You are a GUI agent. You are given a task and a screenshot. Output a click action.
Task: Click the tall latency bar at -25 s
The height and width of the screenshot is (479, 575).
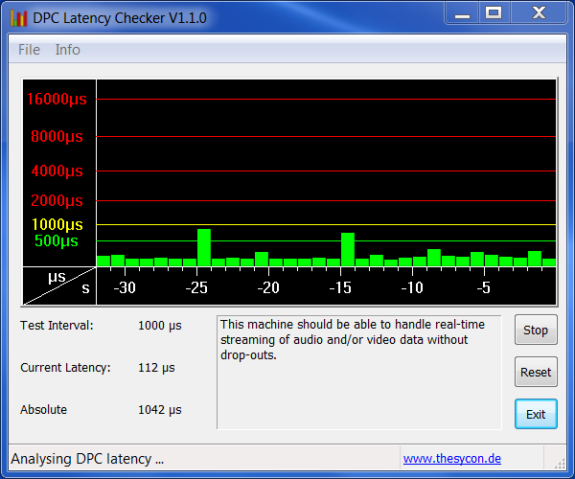pyautogui.click(x=204, y=247)
